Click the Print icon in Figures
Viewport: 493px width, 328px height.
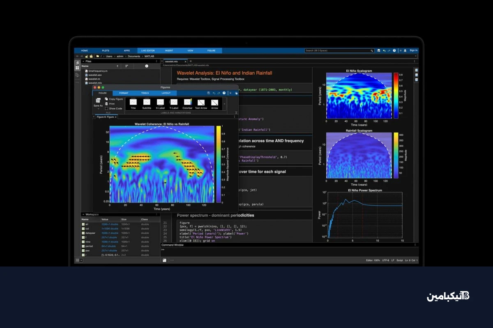107,104
